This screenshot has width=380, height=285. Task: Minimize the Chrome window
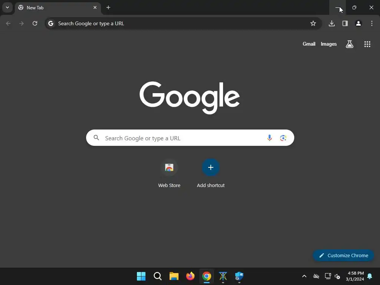click(337, 7)
